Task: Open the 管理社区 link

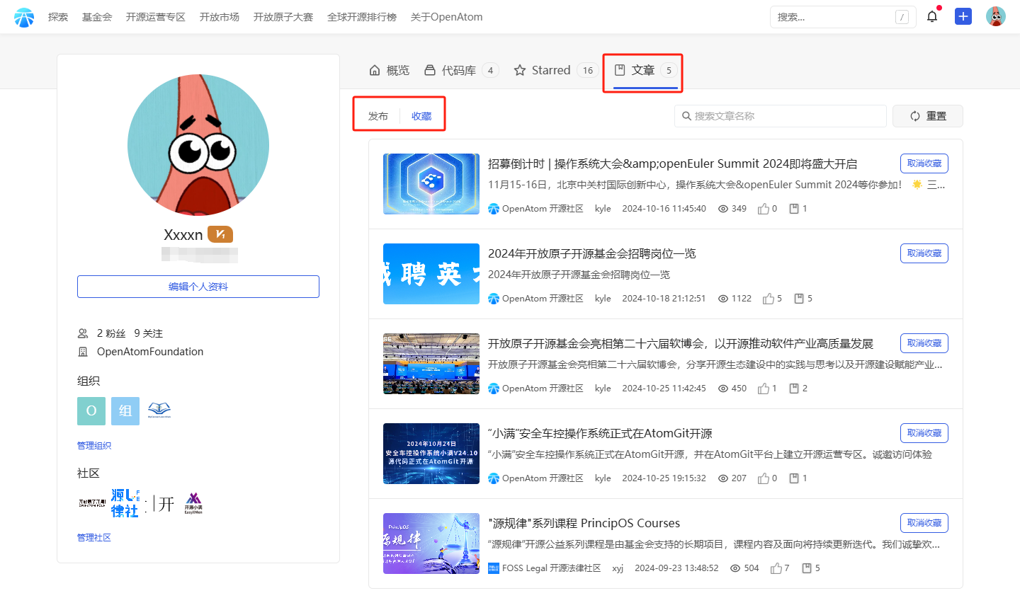Action: tap(94, 538)
